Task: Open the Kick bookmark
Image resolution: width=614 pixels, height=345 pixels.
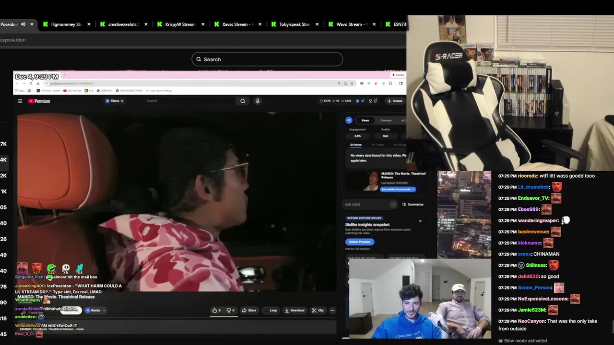Action: point(89,91)
